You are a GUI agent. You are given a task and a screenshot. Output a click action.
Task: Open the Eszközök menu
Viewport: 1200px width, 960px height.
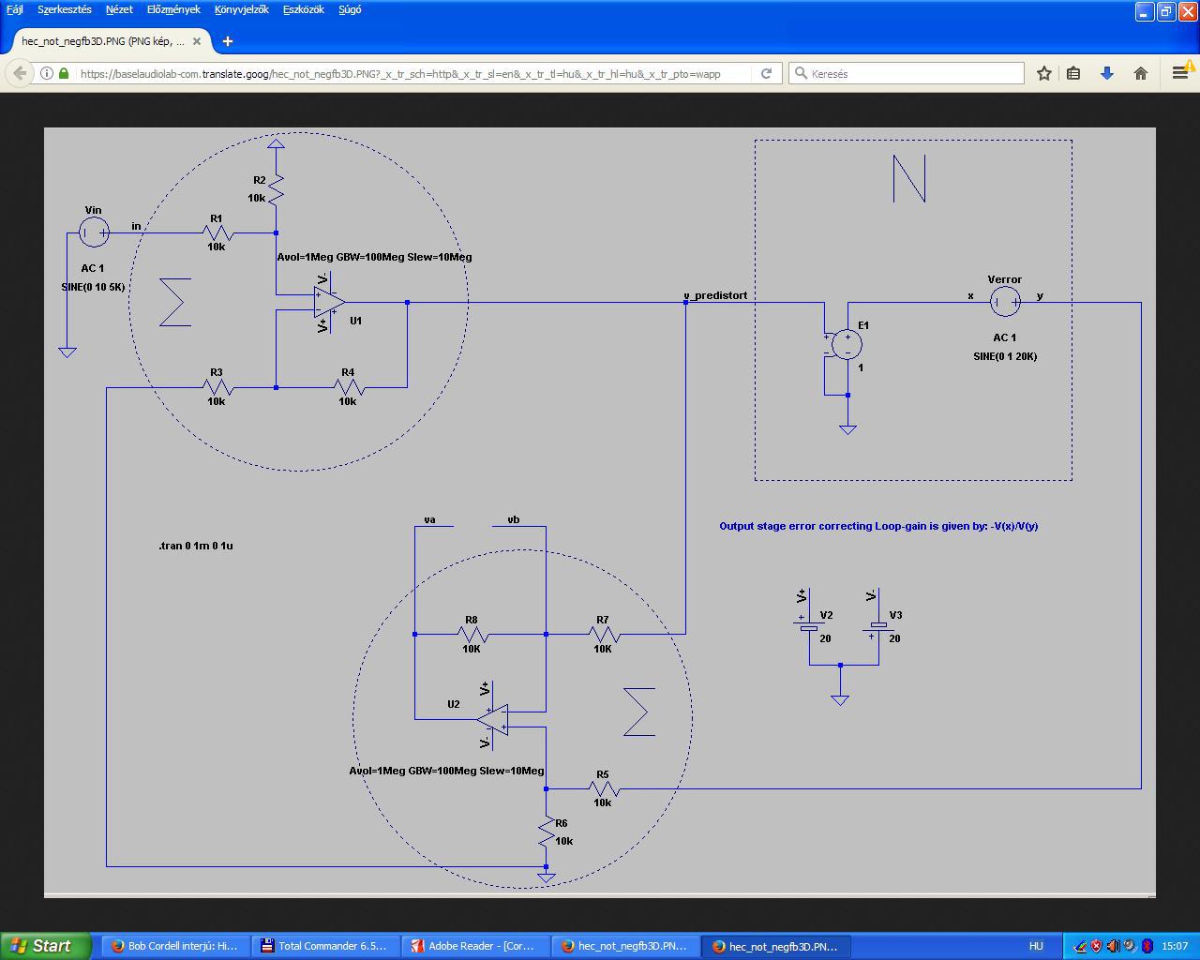(x=304, y=9)
